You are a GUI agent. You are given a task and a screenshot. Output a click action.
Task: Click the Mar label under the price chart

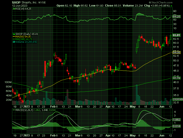point(78,106)
